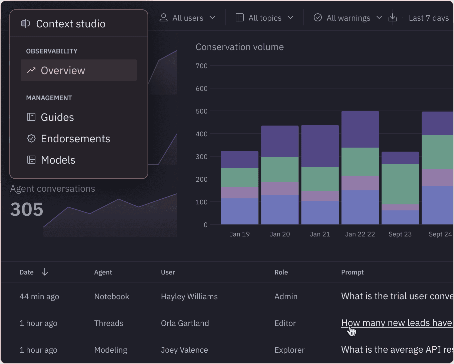Screen dimensions: 454x364
Task: Select Overview in the Observability menu
Action: click(x=79, y=70)
